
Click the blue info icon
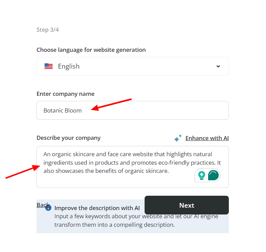point(48,207)
